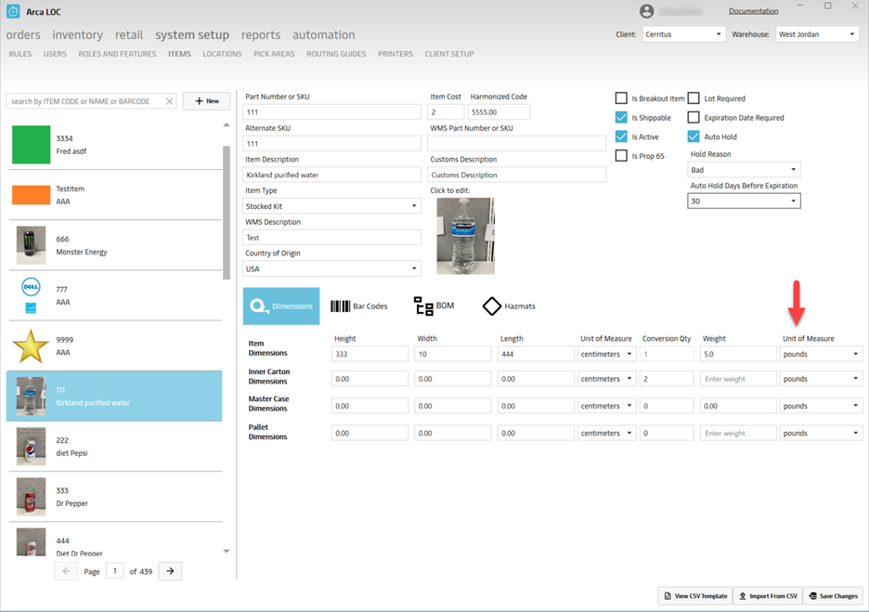869x612 pixels.
Task: Switch to the reports menu
Action: 261,35
